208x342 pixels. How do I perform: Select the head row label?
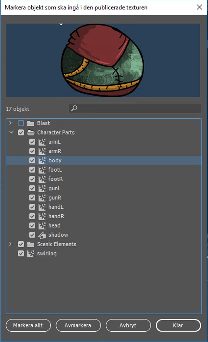pyautogui.click(x=54, y=225)
